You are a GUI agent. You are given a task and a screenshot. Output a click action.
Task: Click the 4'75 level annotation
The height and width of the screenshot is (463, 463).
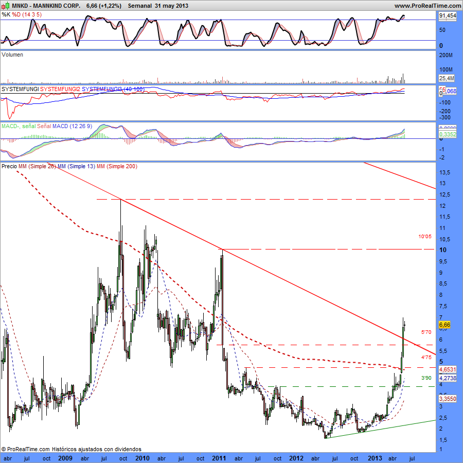426,358
